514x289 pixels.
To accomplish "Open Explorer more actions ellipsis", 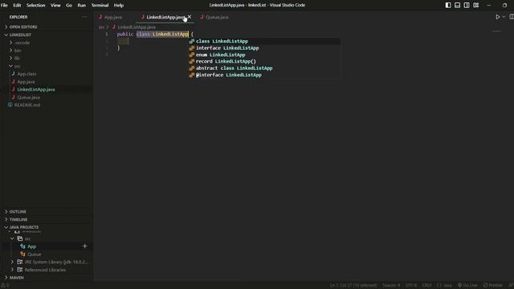I will click(84, 17).
